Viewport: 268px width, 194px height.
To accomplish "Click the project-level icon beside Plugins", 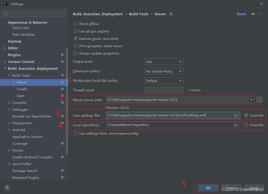I will 62,55.
